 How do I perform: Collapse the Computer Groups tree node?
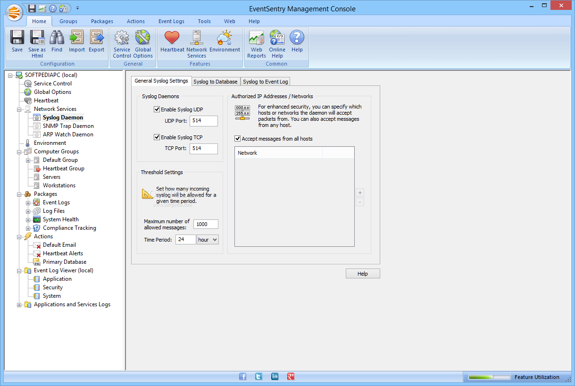click(19, 151)
